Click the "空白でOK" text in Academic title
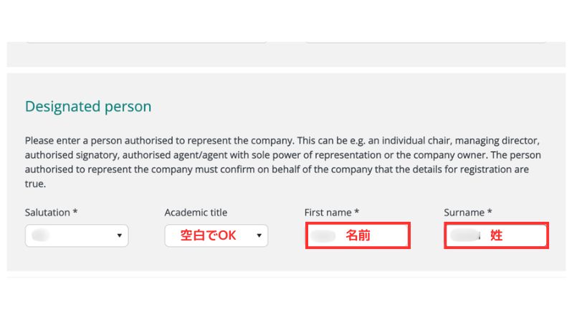The image size is (582, 327). click(208, 236)
